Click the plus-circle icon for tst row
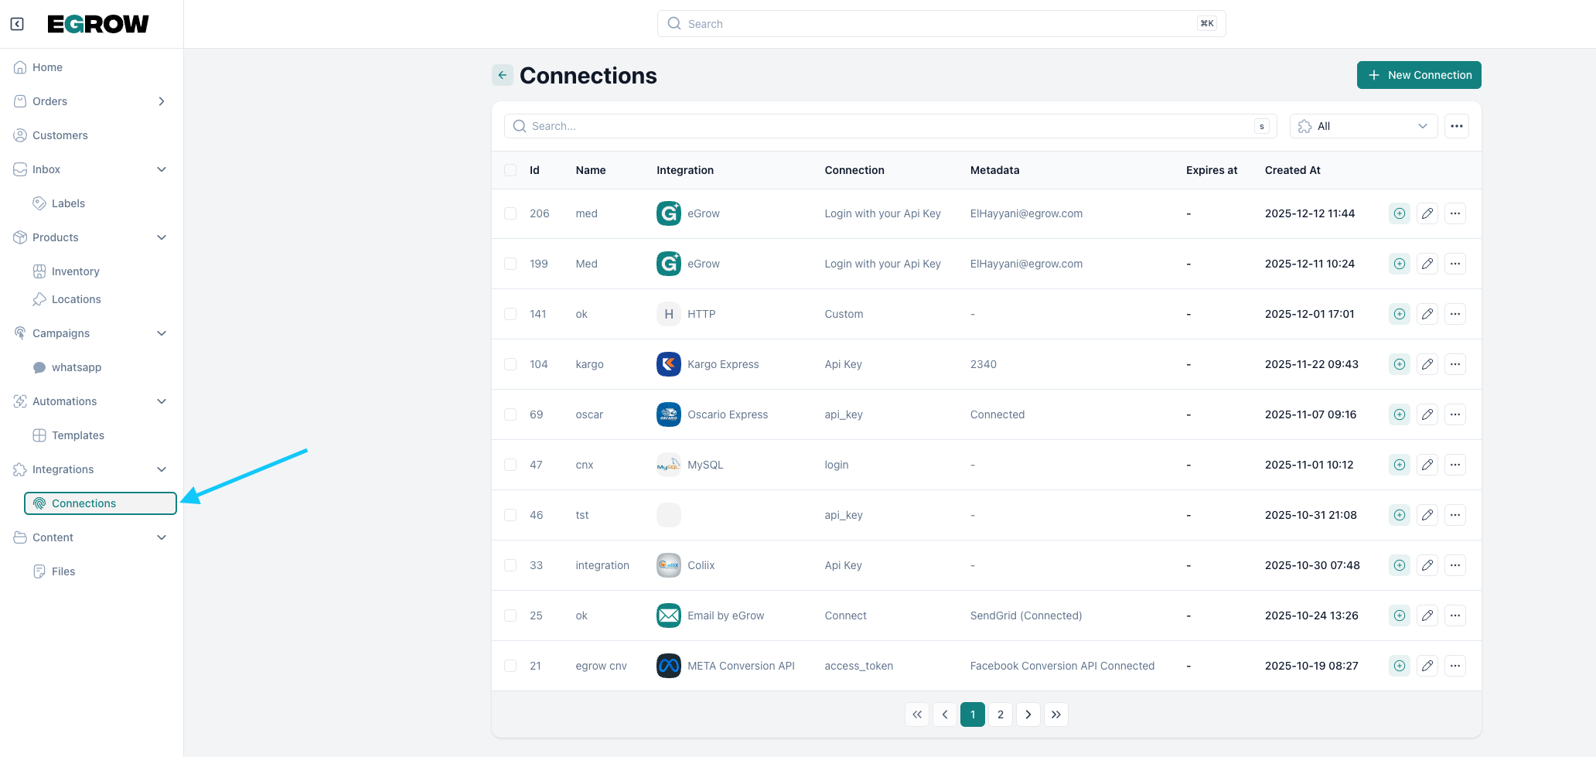Screen dimensions: 1596x757 (x=1400, y=515)
